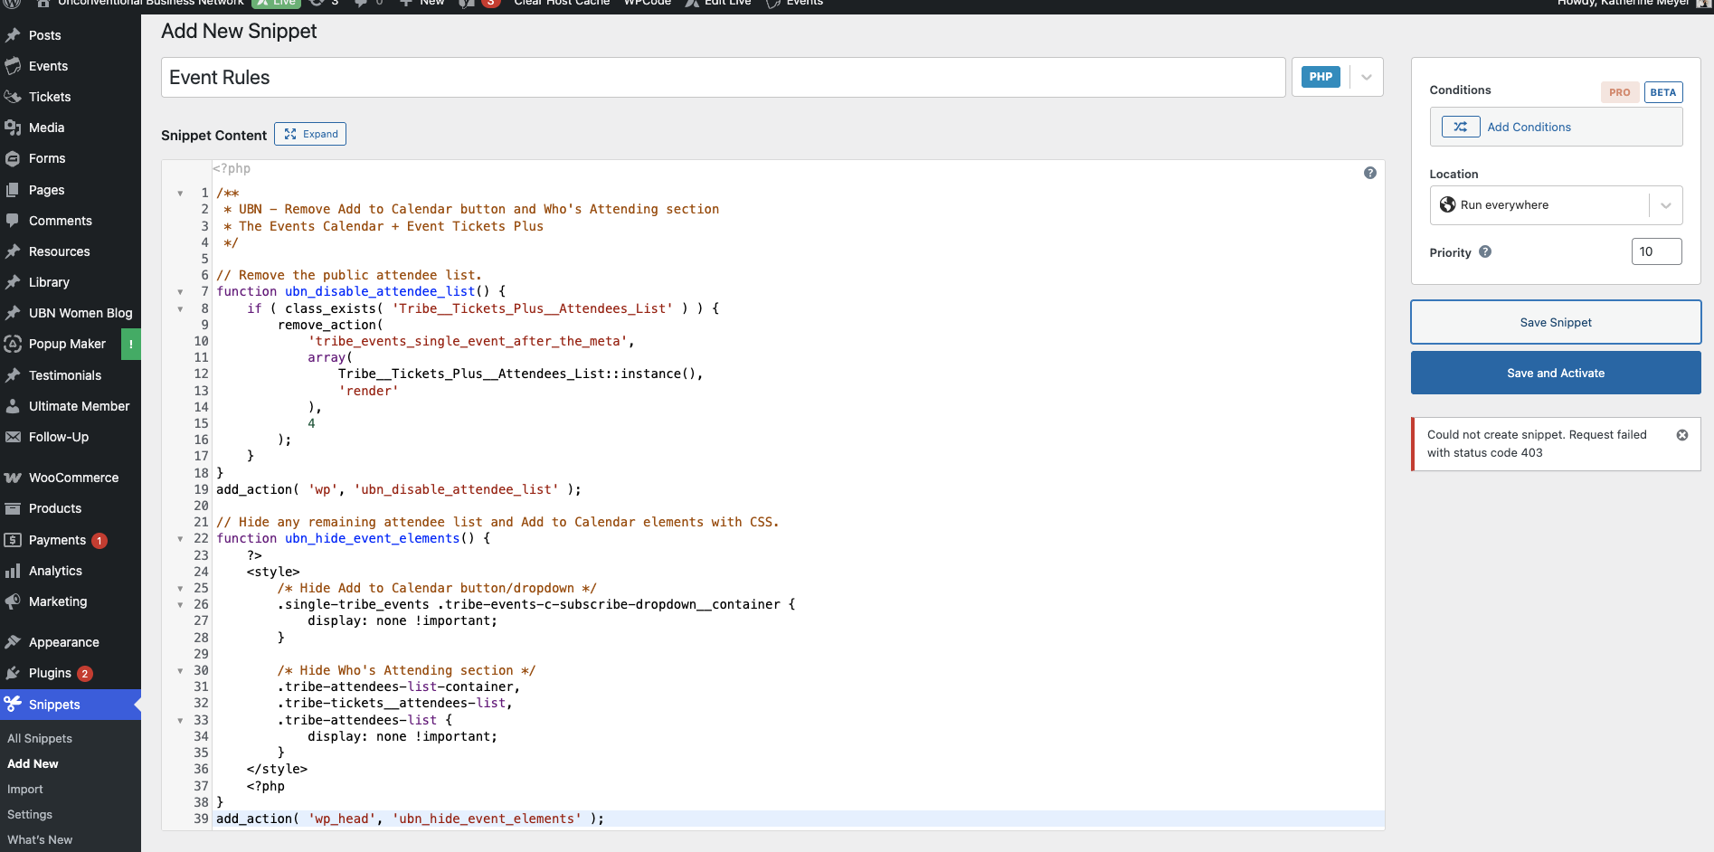
Task: Click the Appearance brush icon
Action: pos(13,642)
